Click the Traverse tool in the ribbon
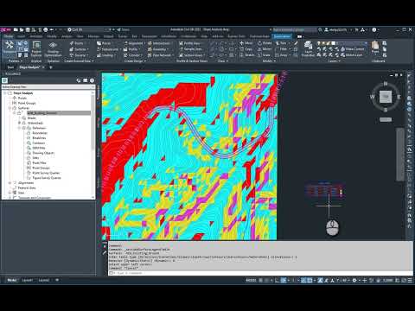This screenshot has width=415, height=311. (x=79, y=55)
